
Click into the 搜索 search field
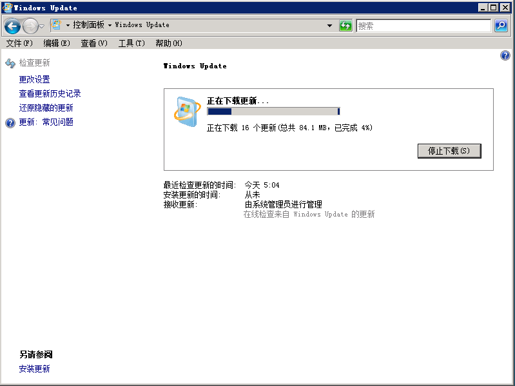423,26
